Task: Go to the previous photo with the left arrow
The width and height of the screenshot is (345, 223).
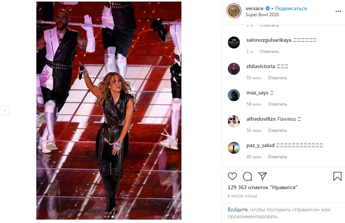Action: [5, 111]
